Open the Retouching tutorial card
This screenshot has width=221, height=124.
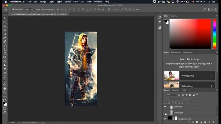pos(190,84)
